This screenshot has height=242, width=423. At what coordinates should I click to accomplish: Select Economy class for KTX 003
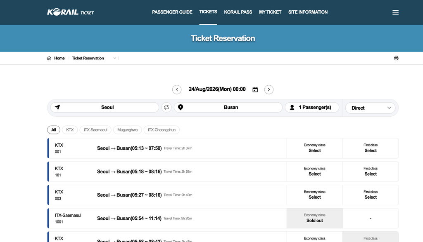(x=314, y=195)
